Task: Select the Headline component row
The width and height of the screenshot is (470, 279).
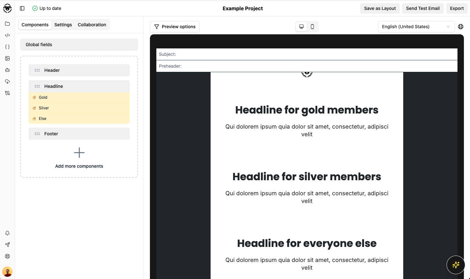Action: point(79,86)
